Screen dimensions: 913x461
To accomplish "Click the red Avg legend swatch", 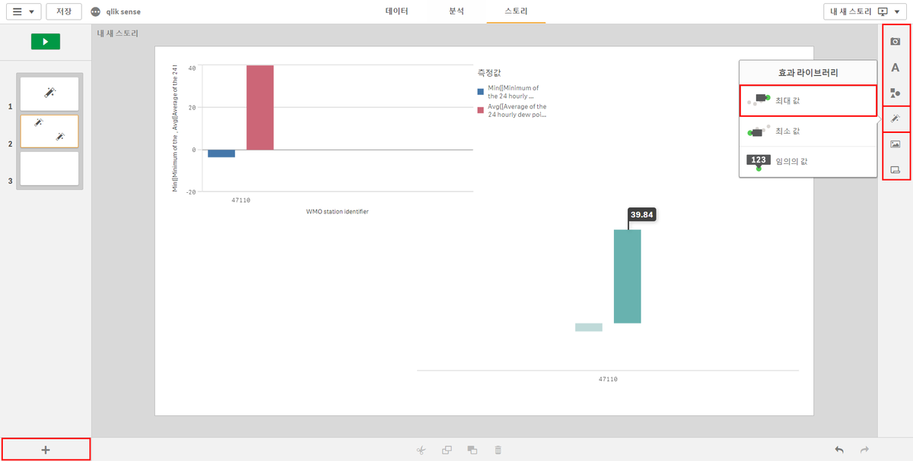I will click(480, 110).
